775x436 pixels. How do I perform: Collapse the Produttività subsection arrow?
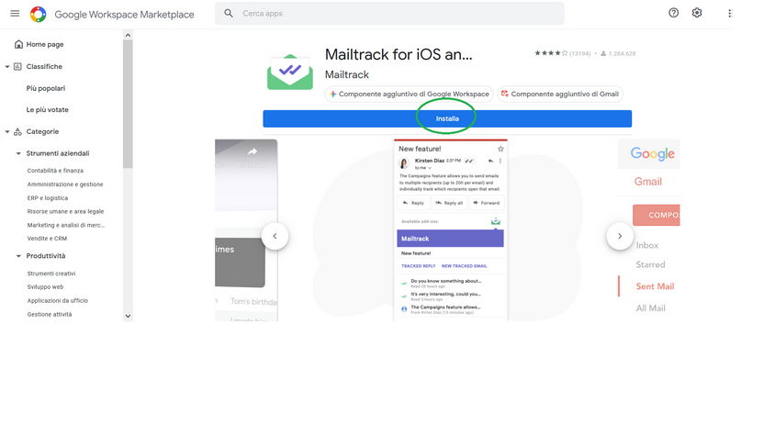[x=18, y=256]
